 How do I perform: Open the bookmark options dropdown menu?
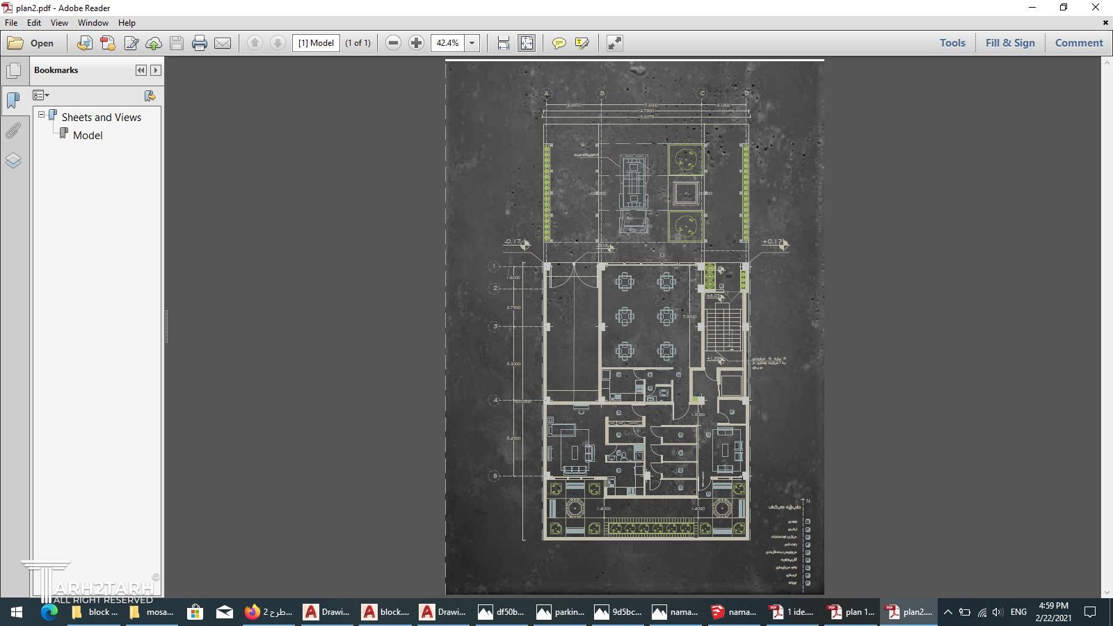[x=41, y=95]
